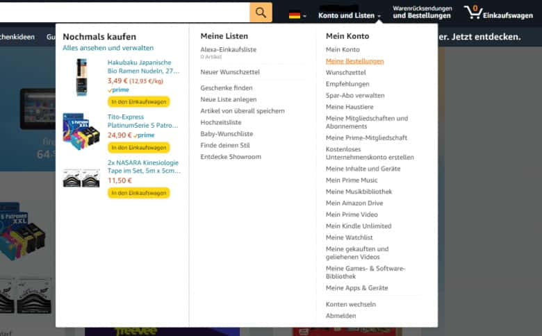Click the search input field
The height and width of the screenshot is (336, 542).
(x=124, y=12)
